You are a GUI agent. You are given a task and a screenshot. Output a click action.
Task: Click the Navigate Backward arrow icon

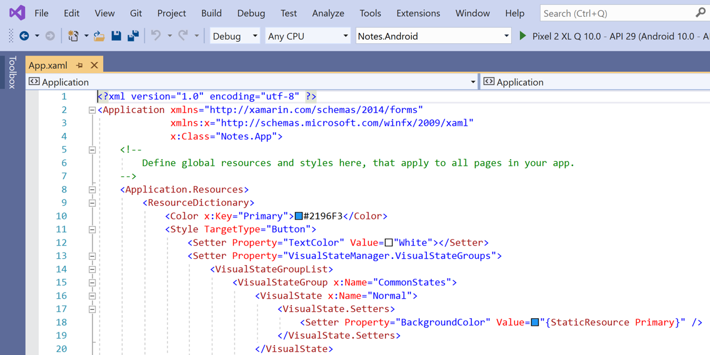coord(24,36)
